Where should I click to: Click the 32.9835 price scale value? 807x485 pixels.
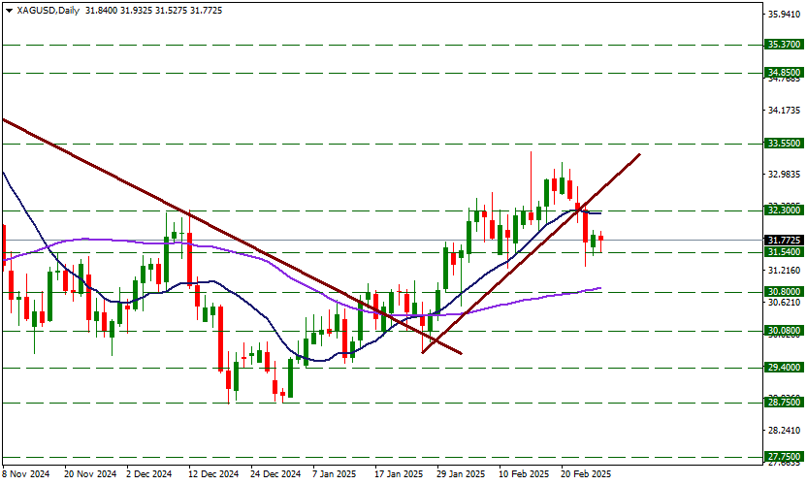click(x=785, y=175)
